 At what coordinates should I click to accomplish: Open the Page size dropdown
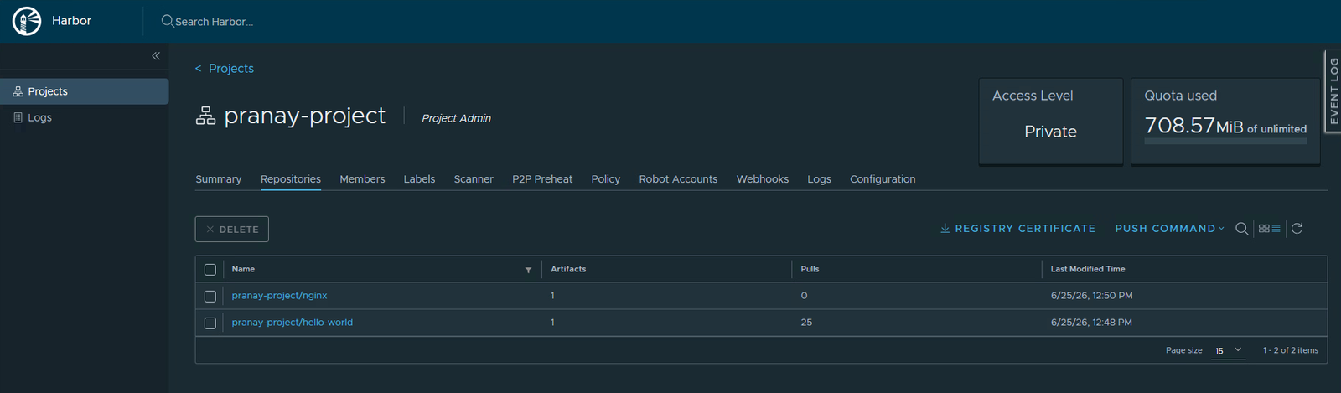click(x=1229, y=350)
